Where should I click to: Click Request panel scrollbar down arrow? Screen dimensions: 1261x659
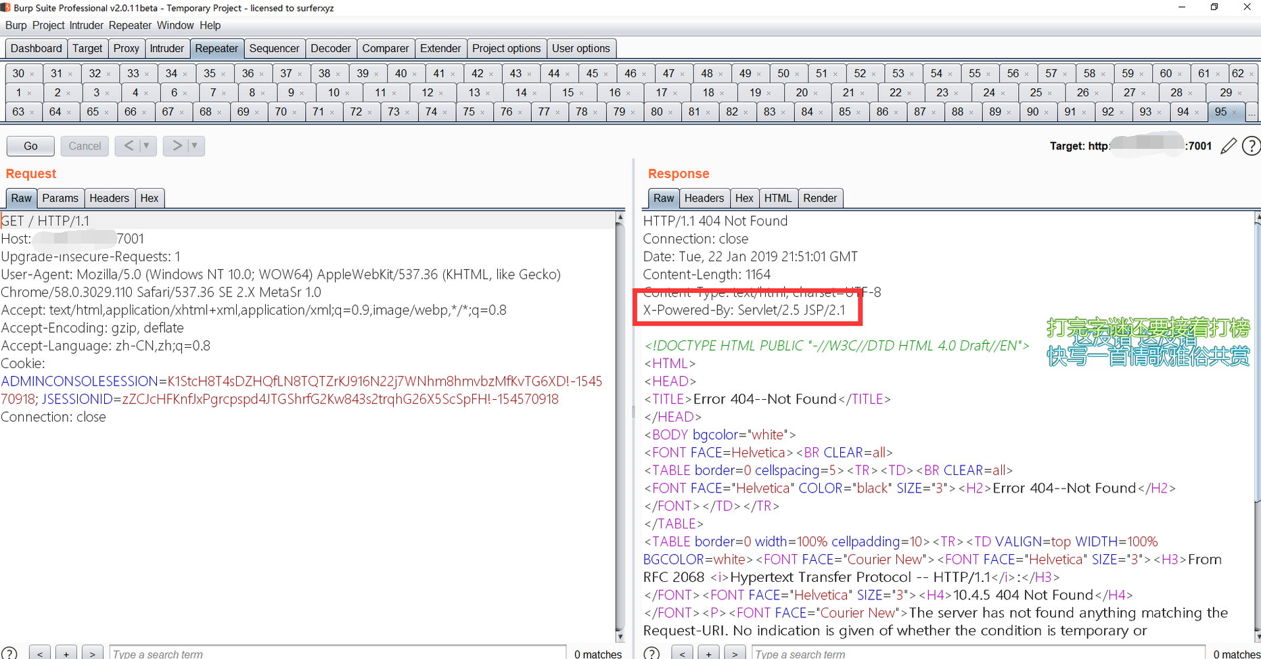(620, 637)
